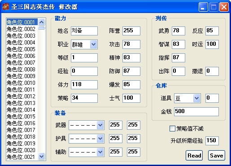Screen dimensions: 231x166
Task: Click the Save button
Action: pos(217,156)
